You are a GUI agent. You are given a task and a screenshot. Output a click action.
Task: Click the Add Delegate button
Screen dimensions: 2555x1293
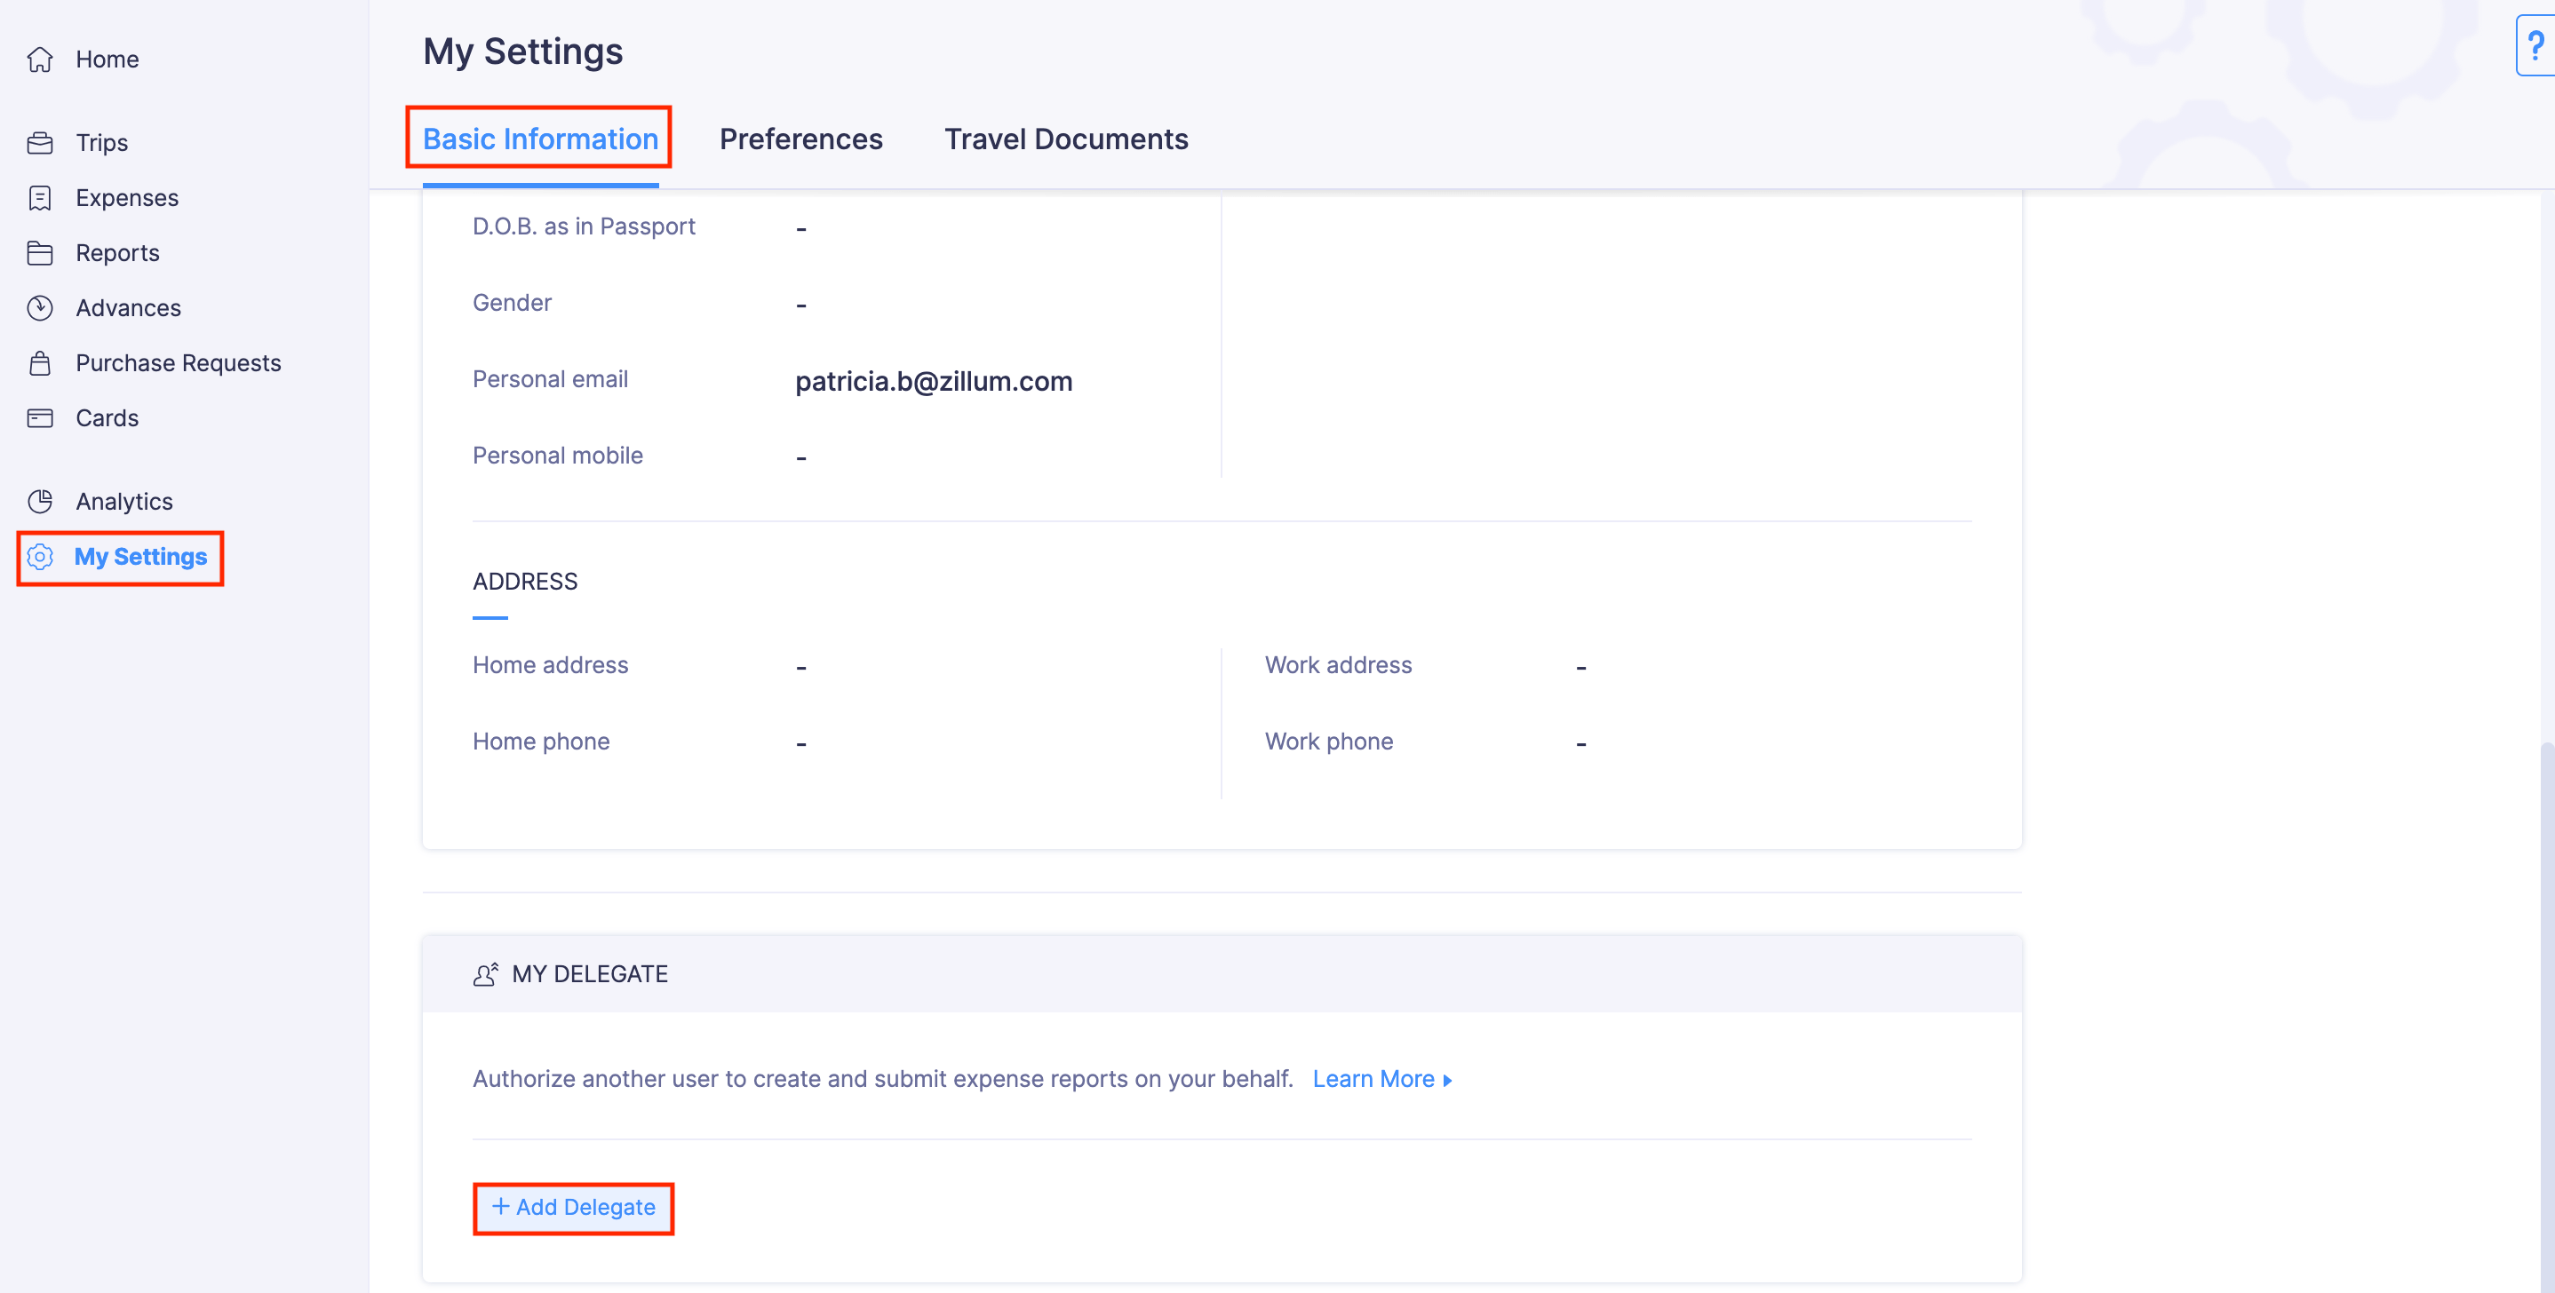pyautogui.click(x=573, y=1207)
